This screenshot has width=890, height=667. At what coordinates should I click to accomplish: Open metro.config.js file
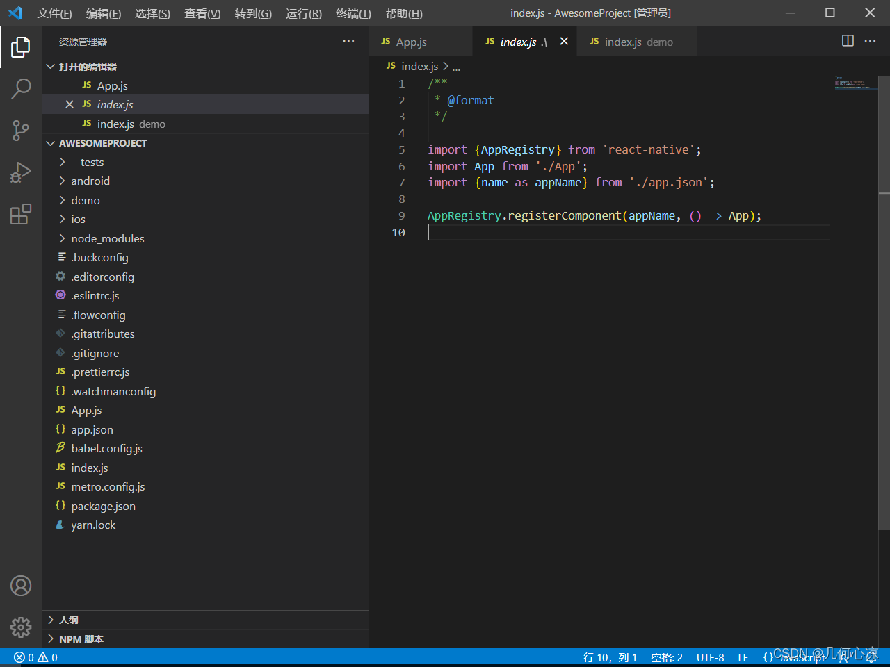click(205, 486)
